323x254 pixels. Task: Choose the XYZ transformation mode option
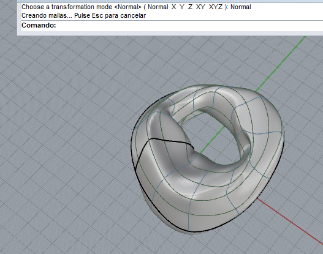[216, 7]
